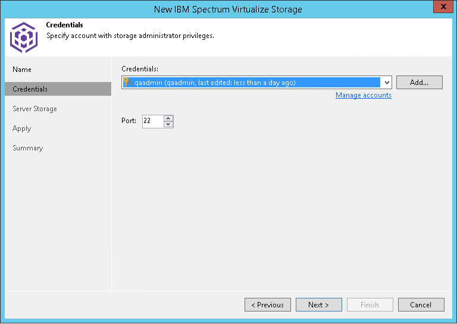The height and width of the screenshot is (324, 457).
Task: Close the New IBM Spectrum Virtualize Storage dialog
Action: (443, 7)
